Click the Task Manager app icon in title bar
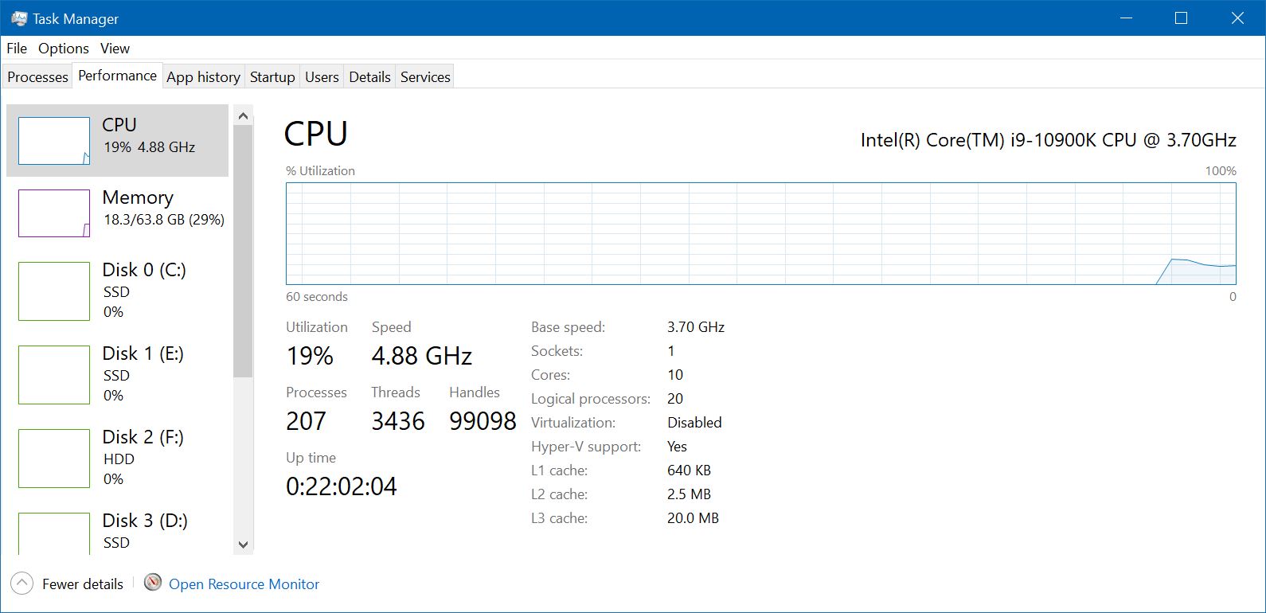The image size is (1266, 613). pos(19,18)
